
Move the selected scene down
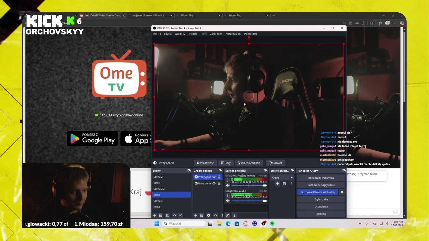[180, 215]
